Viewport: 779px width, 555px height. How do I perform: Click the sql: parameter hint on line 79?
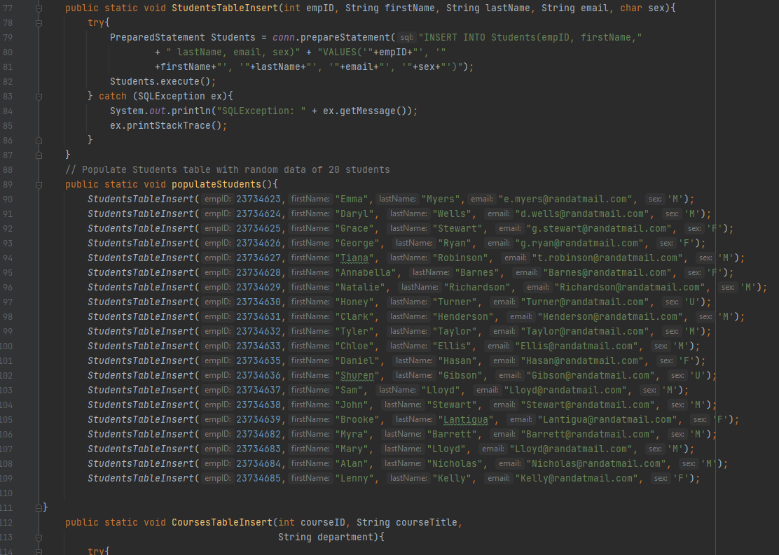tap(407, 37)
